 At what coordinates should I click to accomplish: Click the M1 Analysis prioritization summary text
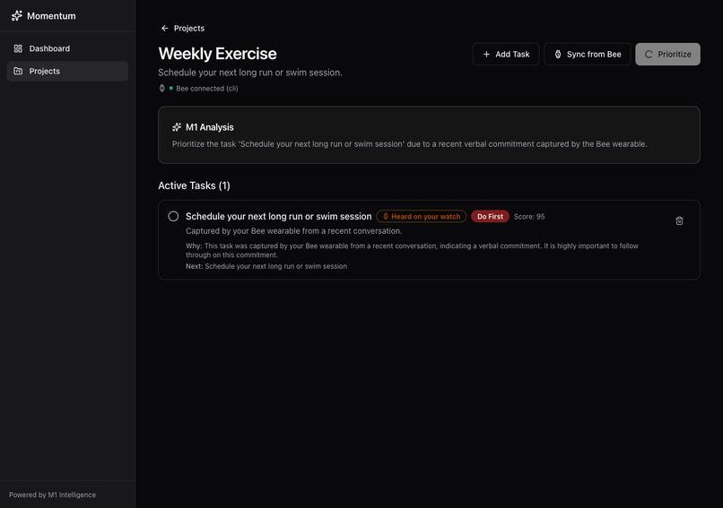pos(409,144)
